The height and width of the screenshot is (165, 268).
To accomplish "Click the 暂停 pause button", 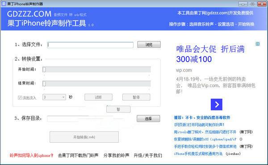I will click(x=136, y=97).
